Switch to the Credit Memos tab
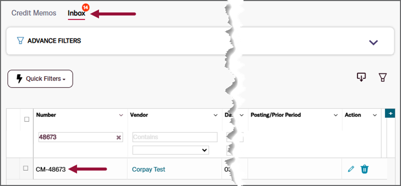The width and height of the screenshot is (401, 186). coord(34,13)
